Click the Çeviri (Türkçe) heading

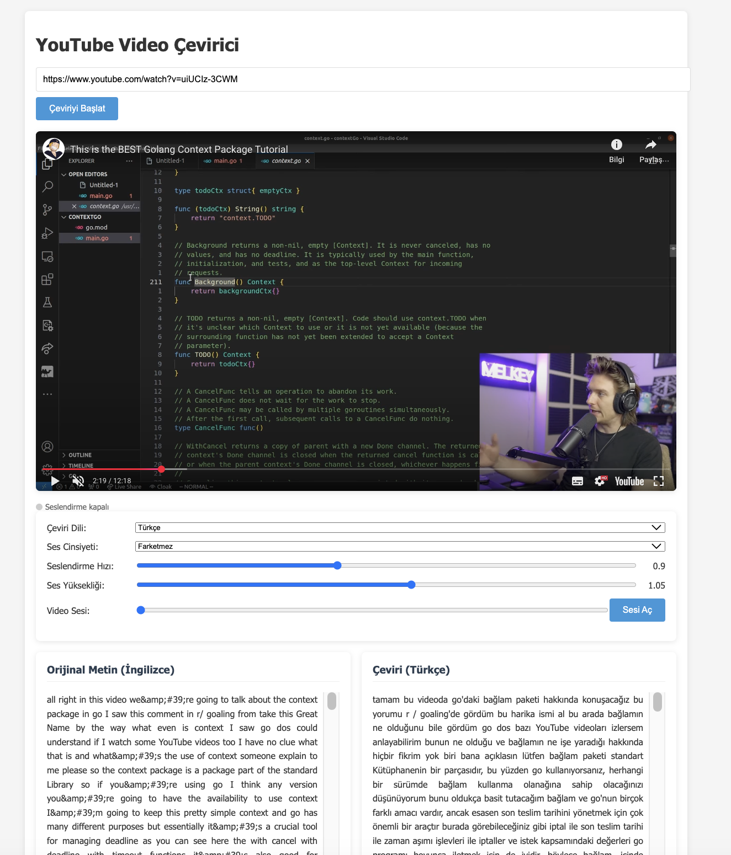point(411,670)
